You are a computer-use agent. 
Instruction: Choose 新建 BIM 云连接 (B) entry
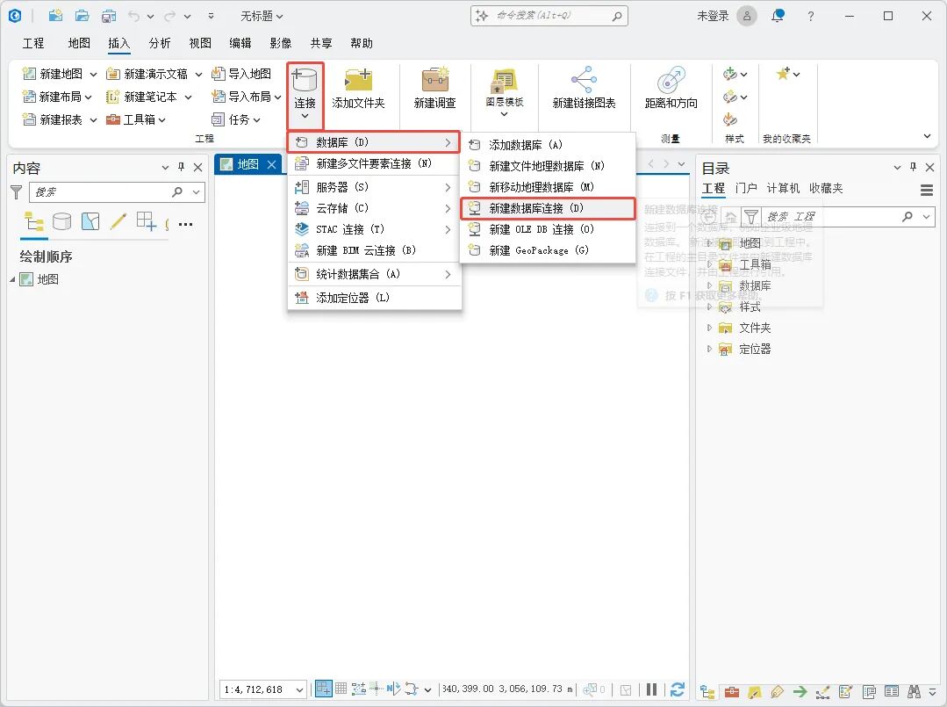374,250
